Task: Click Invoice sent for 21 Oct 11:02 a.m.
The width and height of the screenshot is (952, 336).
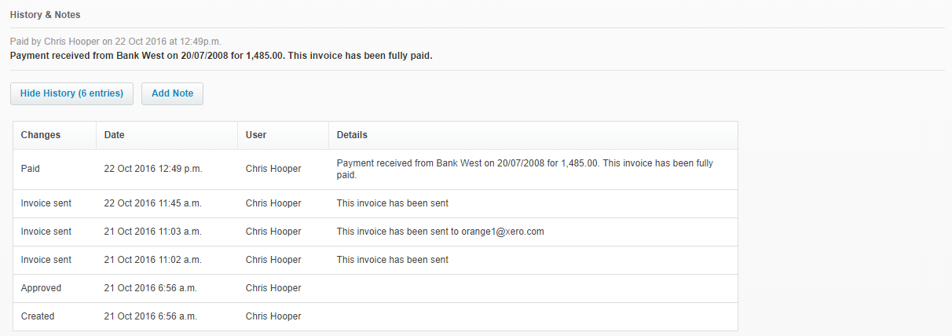Action: [46, 260]
